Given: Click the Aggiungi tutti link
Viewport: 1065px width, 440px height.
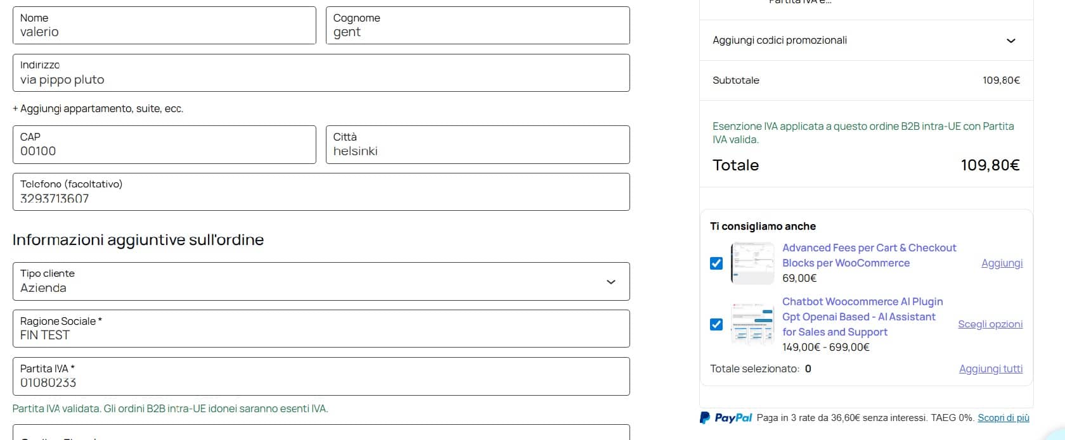Looking at the screenshot, I should tap(991, 368).
